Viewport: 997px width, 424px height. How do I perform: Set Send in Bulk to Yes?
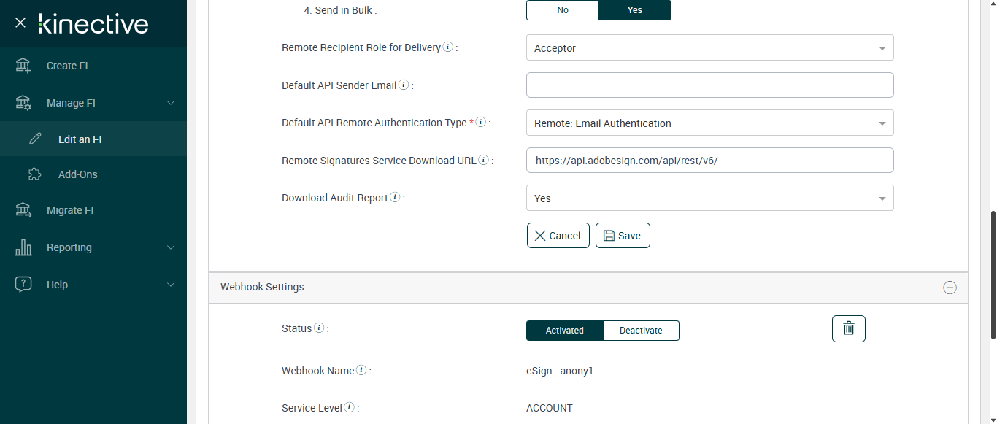[x=635, y=10]
